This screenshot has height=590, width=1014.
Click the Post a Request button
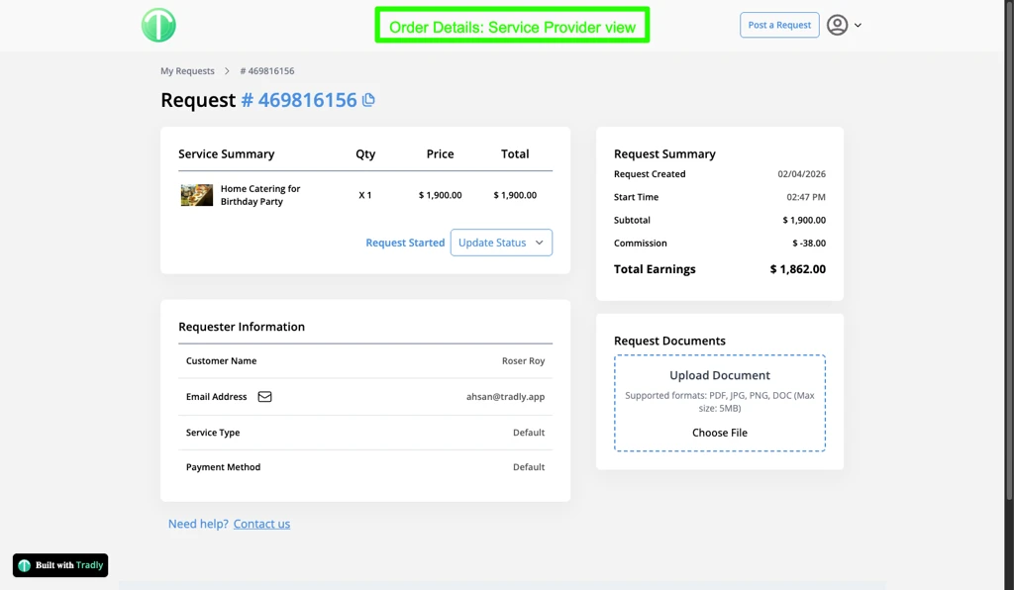pyautogui.click(x=779, y=25)
